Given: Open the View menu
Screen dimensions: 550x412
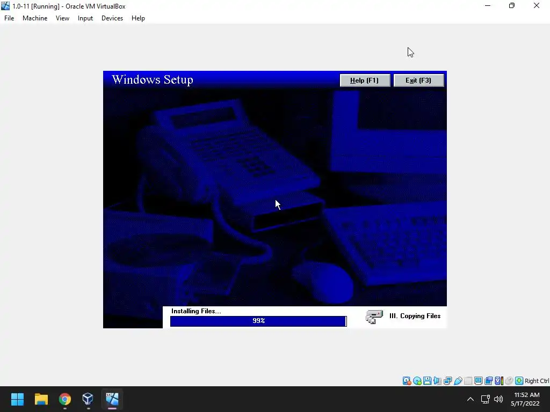Looking at the screenshot, I should tap(62, 18).
